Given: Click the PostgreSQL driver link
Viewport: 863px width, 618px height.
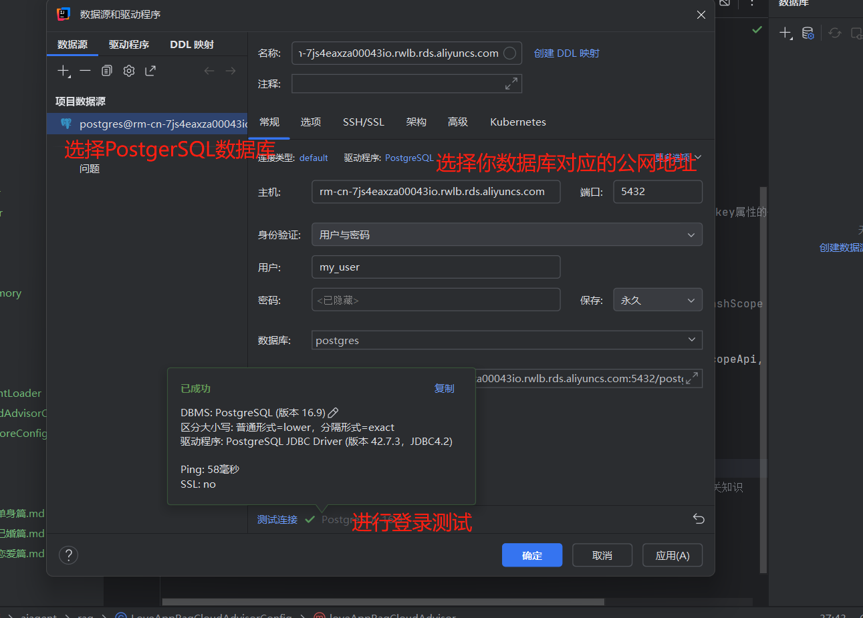Looking at the screenshot, I should [409, 158].
